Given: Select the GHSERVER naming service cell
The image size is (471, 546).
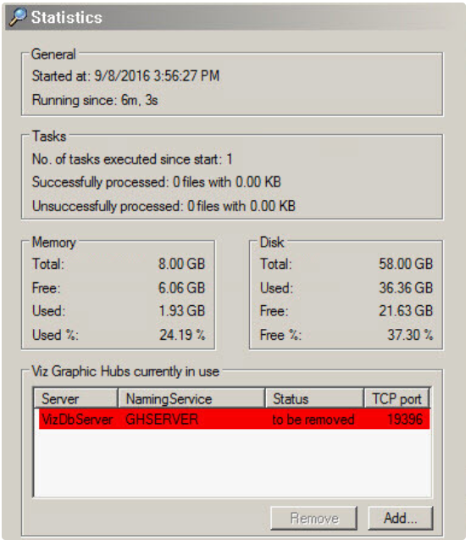Looking at the screenshot, I should (162, 420).
